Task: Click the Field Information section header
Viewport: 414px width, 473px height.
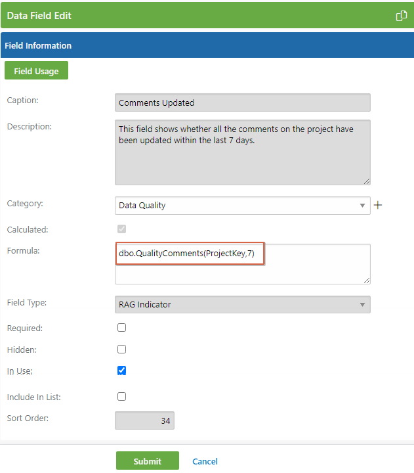Action: [x=207, y=45]
